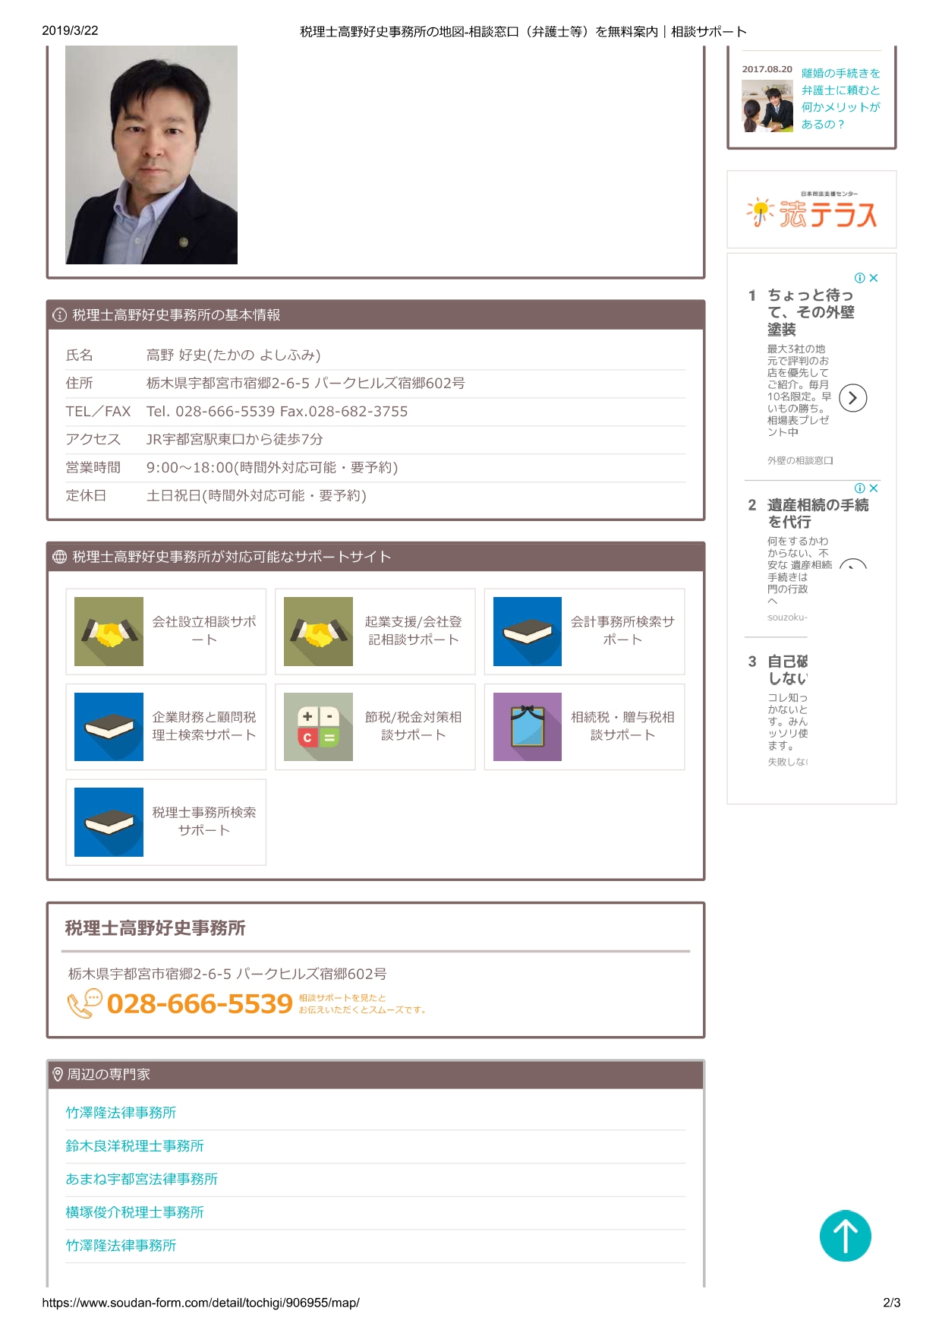This screenshot has height=1333, width=942.
Task: Close the second ad about 遺産相続
Action: pyautogui.click(x=874, y=488)
